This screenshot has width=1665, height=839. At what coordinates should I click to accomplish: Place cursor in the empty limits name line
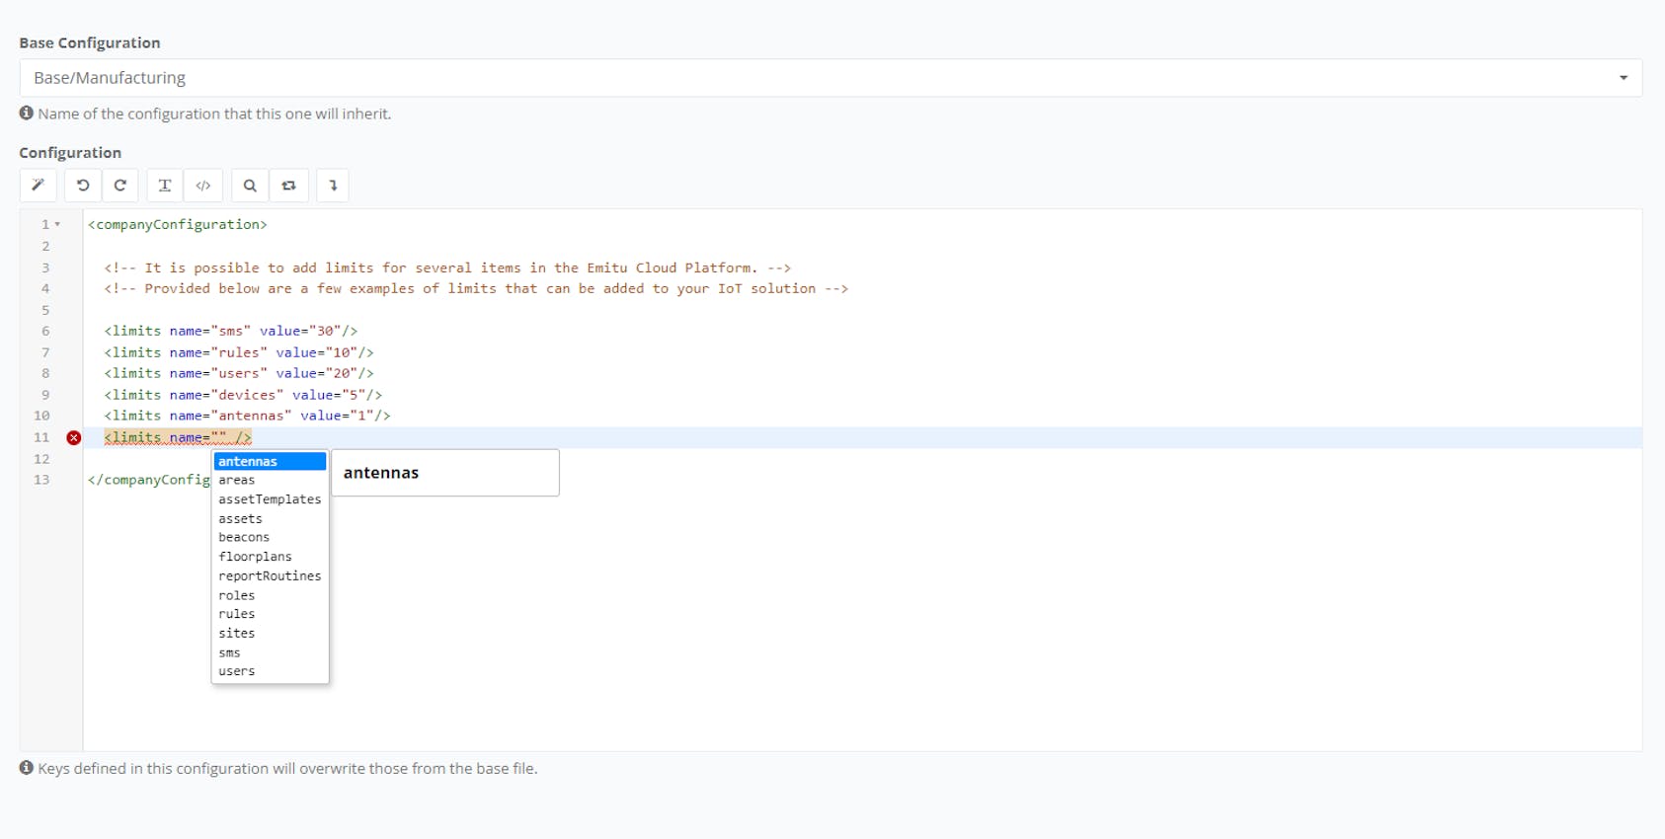pyautogui.click(x=178, y=437)
